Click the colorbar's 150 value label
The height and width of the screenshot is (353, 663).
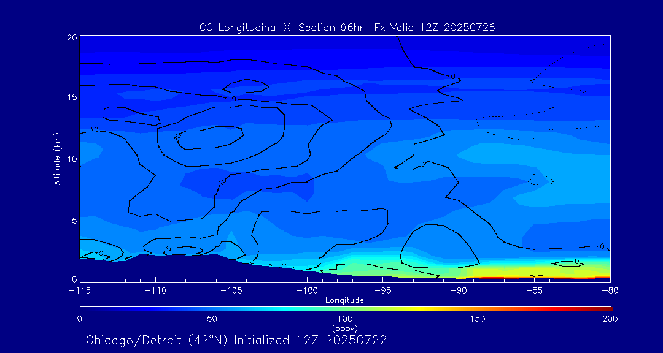(477, 319)
